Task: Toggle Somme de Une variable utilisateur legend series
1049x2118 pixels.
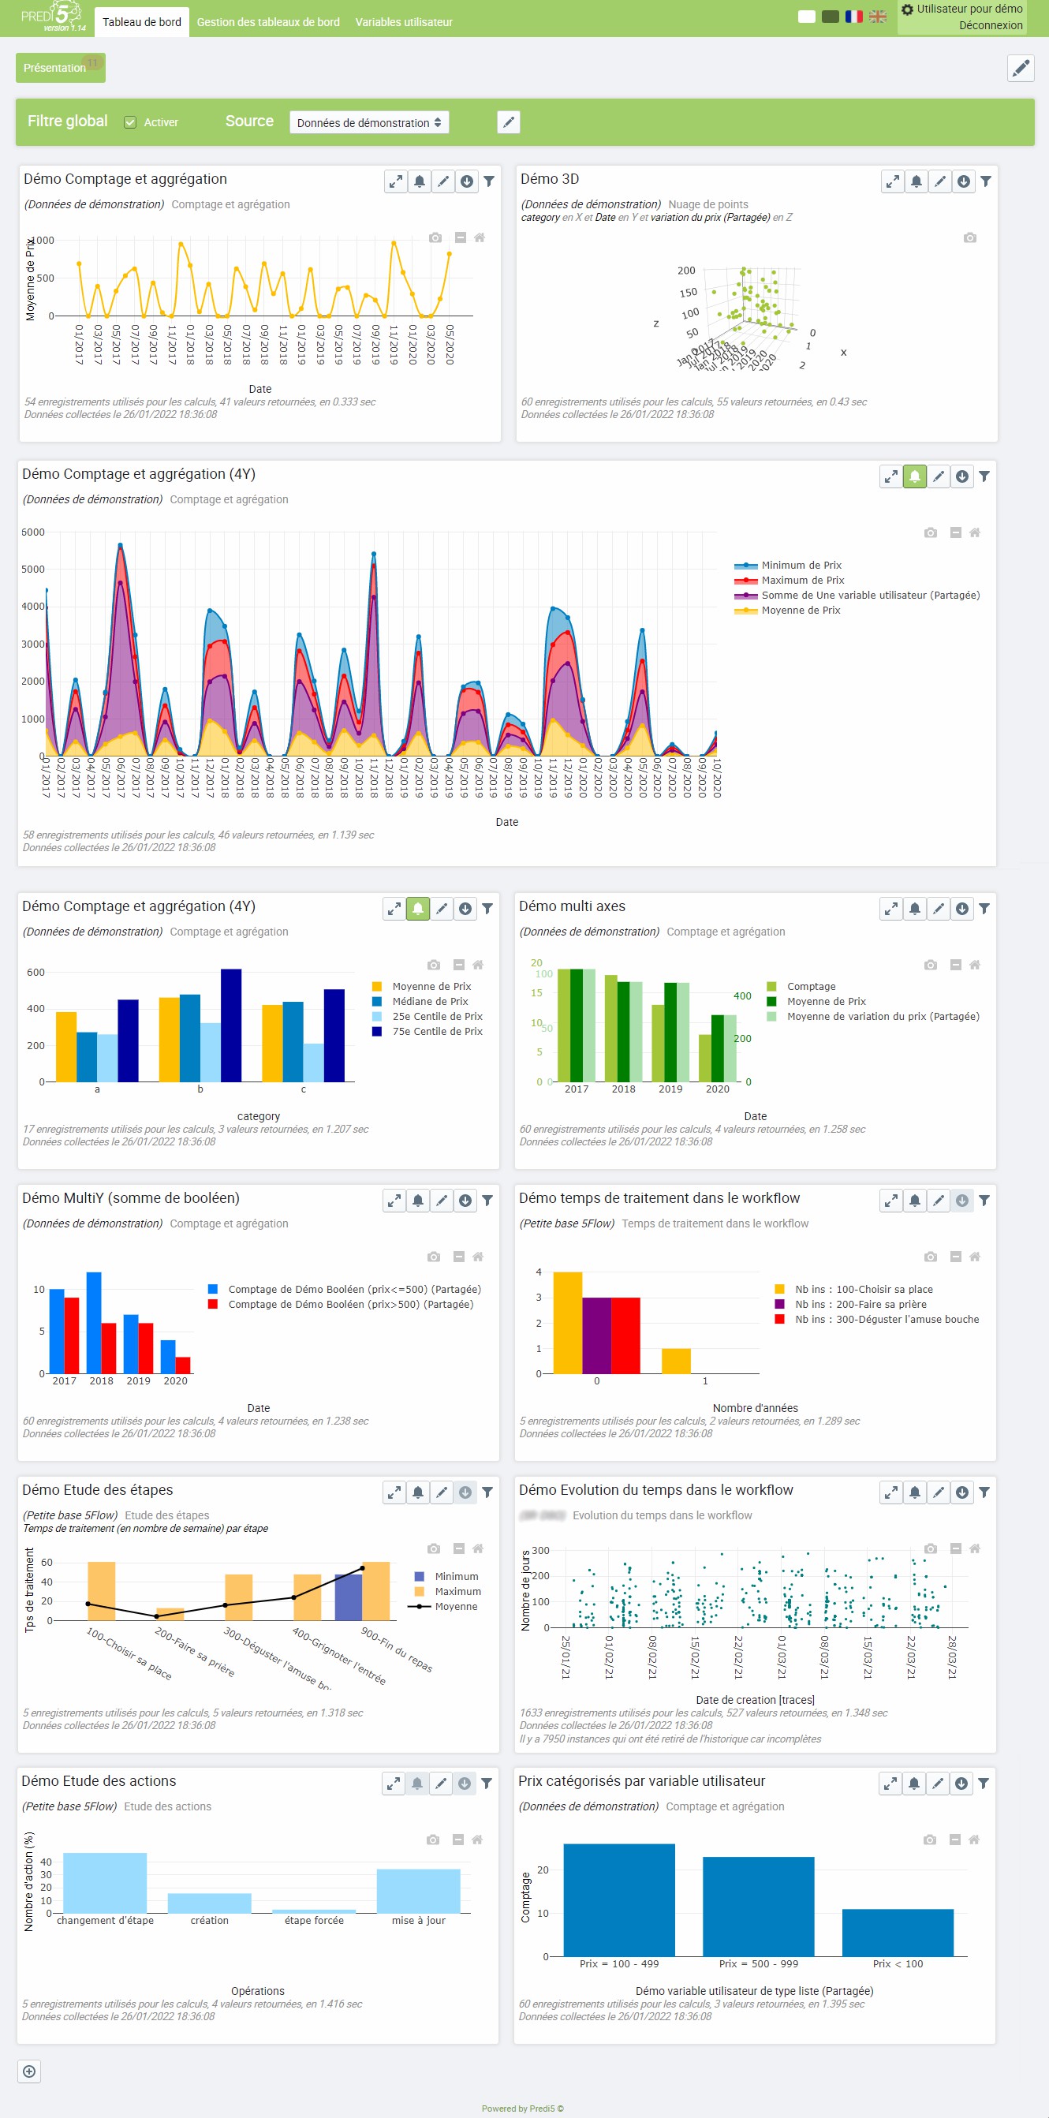Action: 857,596
